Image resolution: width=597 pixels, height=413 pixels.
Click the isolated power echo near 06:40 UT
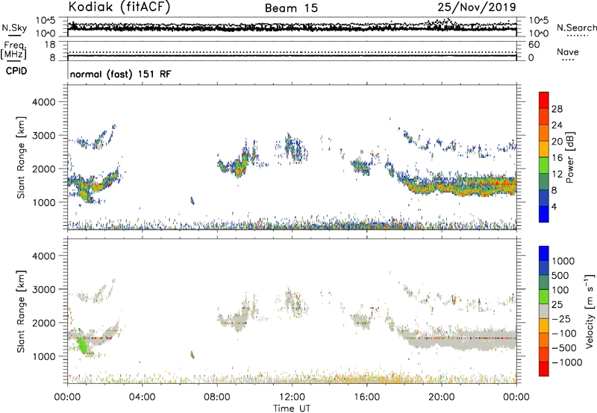click(x=193, y=201)
